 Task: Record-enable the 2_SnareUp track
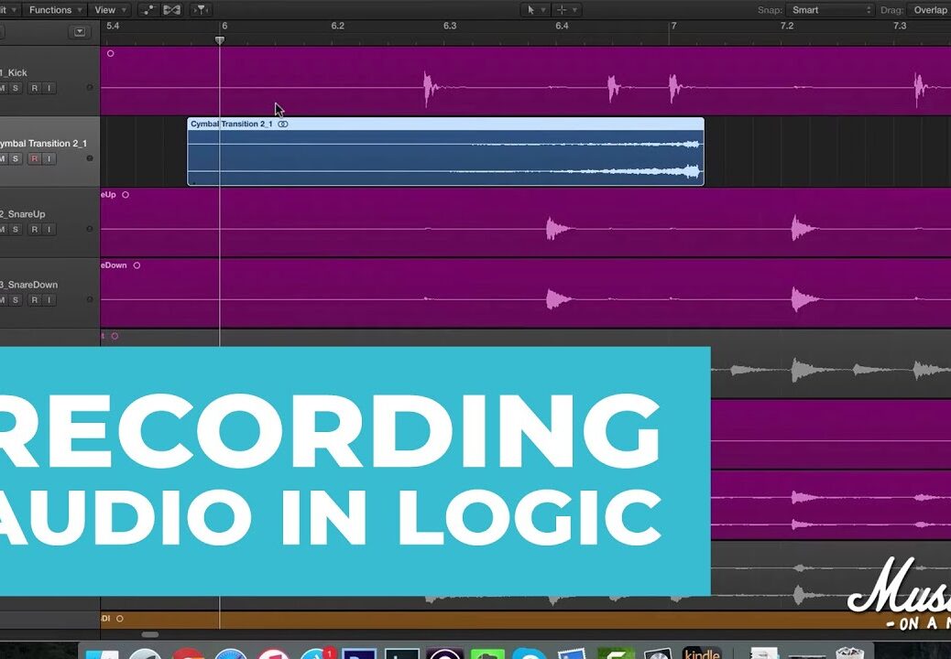click(x=35, y=230)
